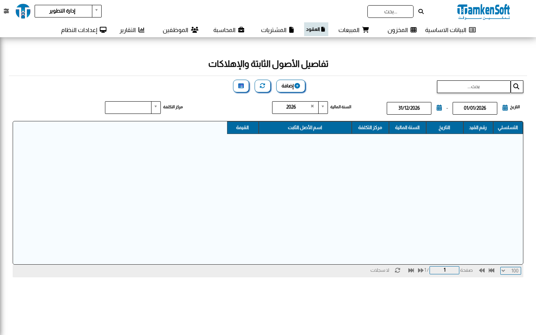
Task: Click the لا سجلات status text
Action: pos(380,270)
